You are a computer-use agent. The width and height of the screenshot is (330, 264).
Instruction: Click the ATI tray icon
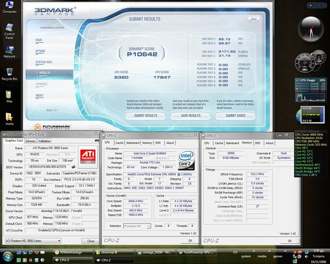pos(300,252)
